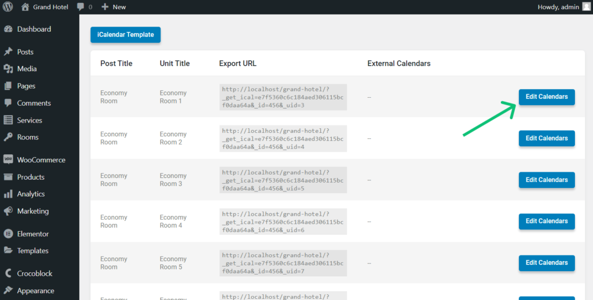The width and height of the screenshot is (593, 300).
Task: Click the Grand Hotel home icon
Action: (25, 7)
